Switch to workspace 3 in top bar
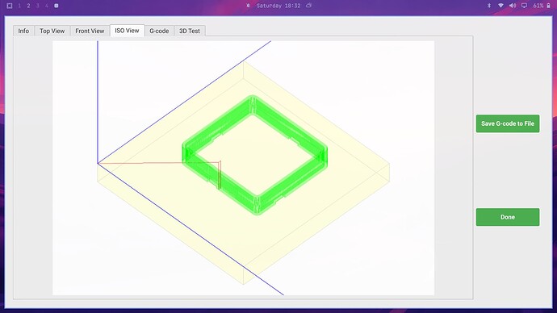Viewport: 557px width, 313px height. tap(38, 6)
